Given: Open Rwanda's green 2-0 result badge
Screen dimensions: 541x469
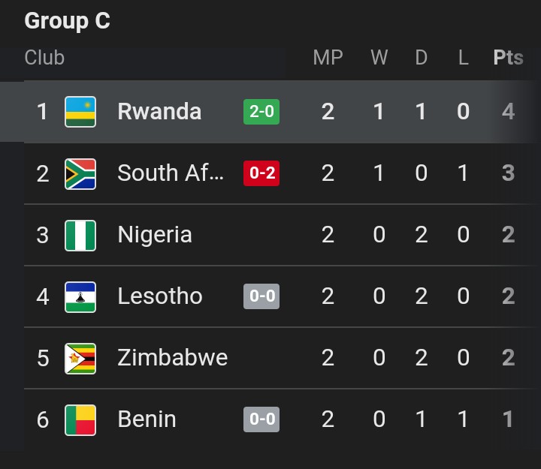Looking at the screenshot, I should point(261,112).
